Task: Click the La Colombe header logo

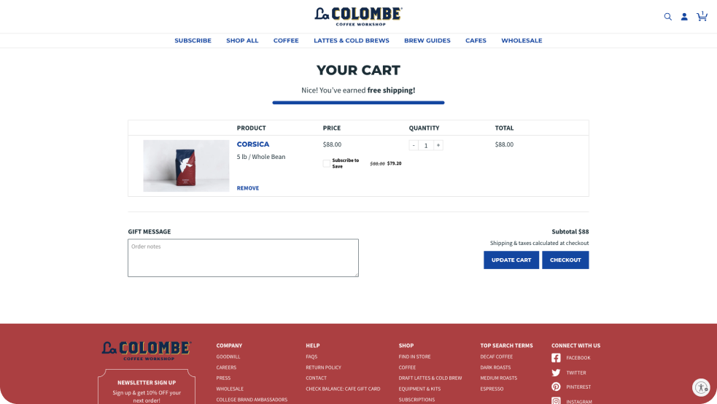Action: 358,15
